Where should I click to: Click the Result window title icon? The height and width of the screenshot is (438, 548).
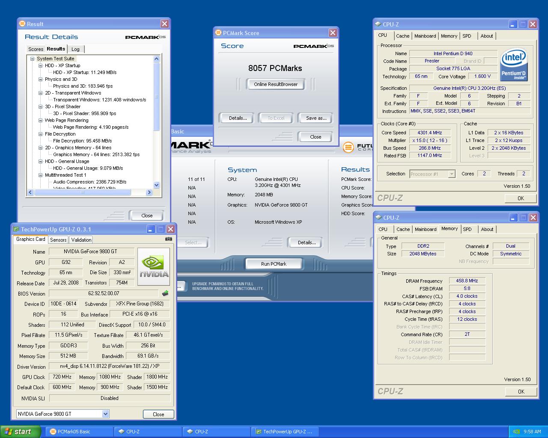click(22, 24)
